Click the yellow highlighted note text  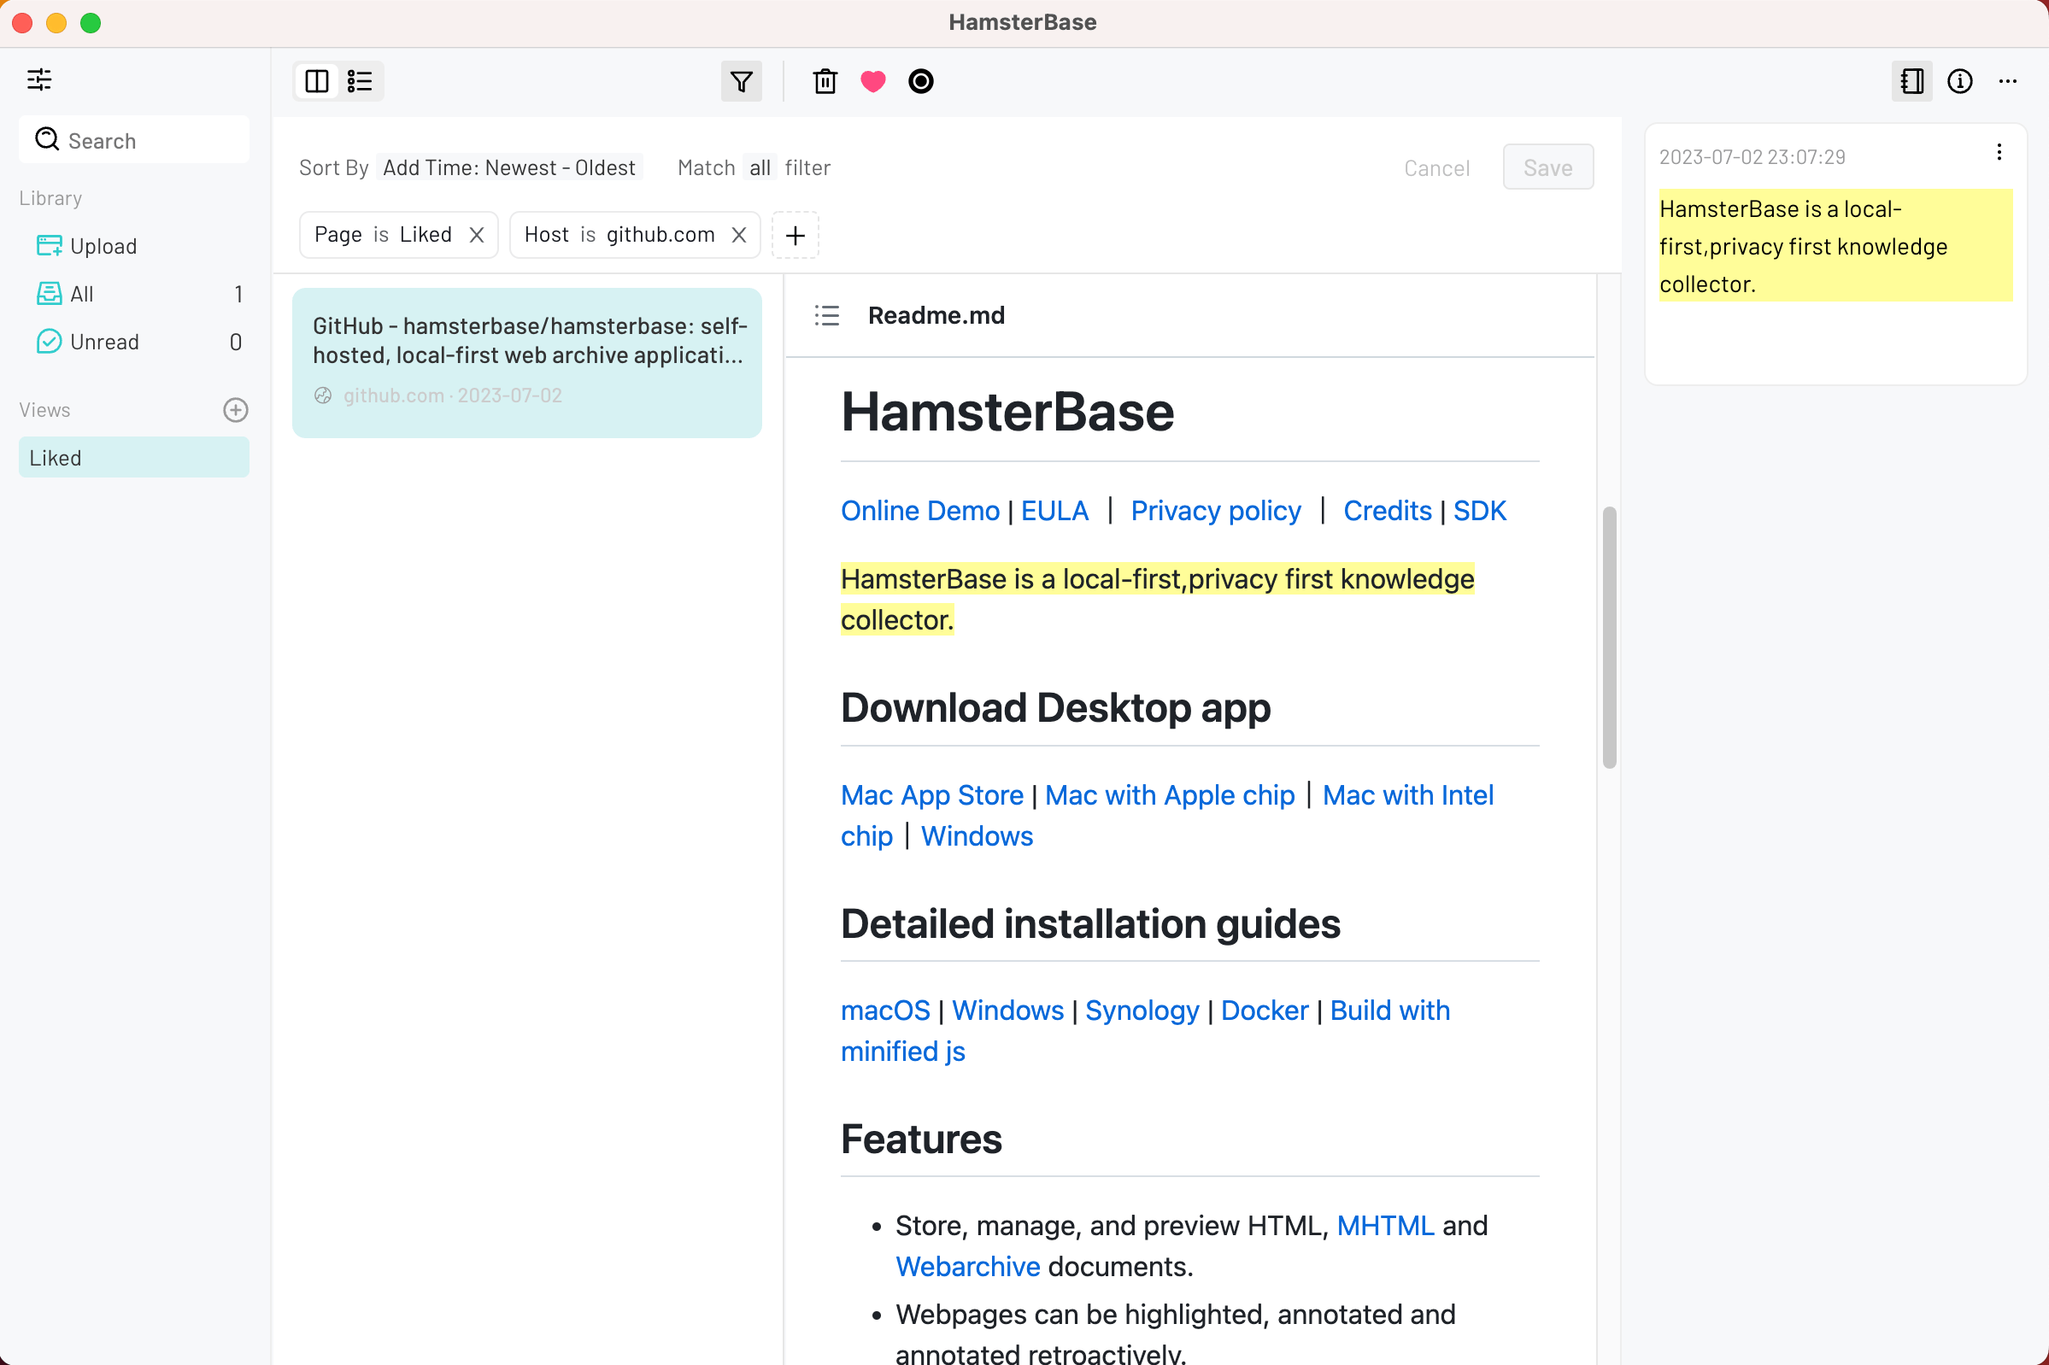click(1803, 246)
